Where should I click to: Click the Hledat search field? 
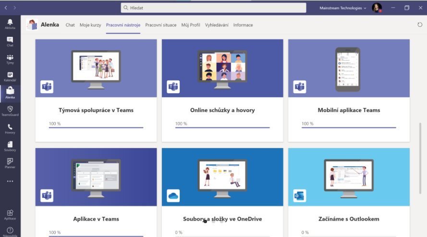point(213,8)
